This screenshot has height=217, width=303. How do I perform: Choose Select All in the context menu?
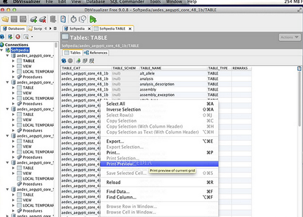[159, 104]
